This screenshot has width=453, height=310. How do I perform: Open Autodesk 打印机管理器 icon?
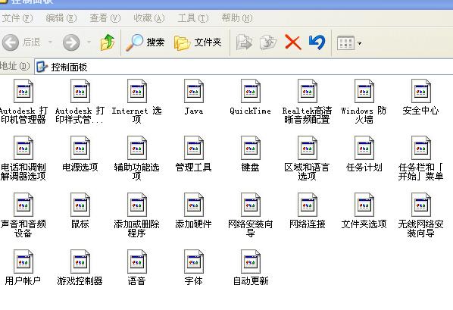click(x=23, y=92)
